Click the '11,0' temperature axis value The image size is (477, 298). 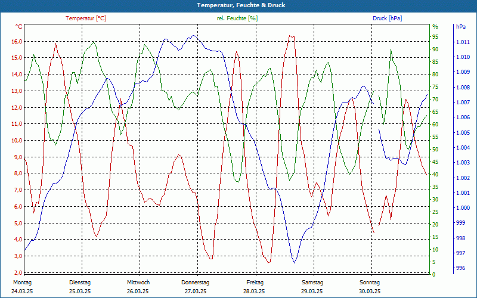pyautogui.click(x=17, y=124)
